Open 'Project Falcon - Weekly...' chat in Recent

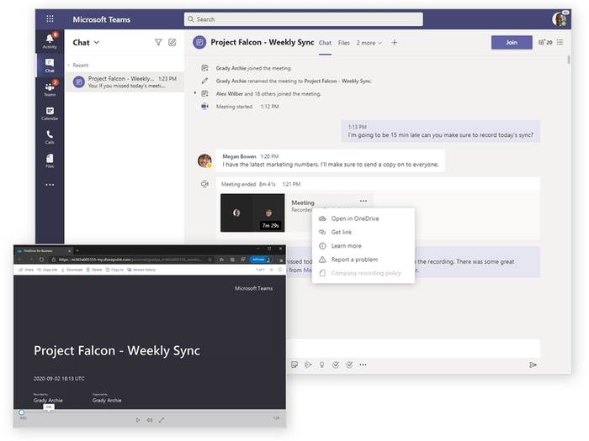pos(125,81)
